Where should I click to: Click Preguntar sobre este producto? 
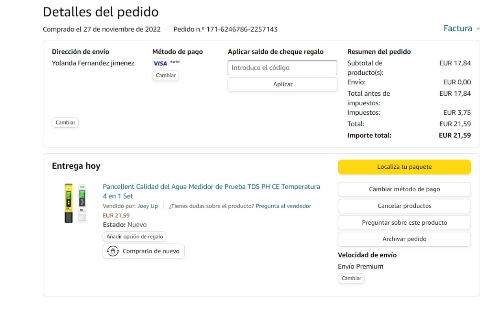point(404,223)
